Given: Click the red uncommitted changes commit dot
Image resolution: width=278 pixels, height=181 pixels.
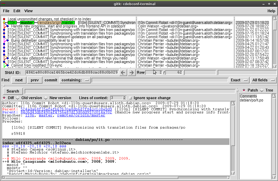Looking at the screenshot, I should (4, 19).
